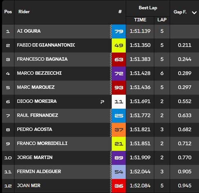The width and height of the screenshot is (199, 193).
Task: Click Marco Bezzecchi's best time 1:51.428
Action: pos(140,73)
